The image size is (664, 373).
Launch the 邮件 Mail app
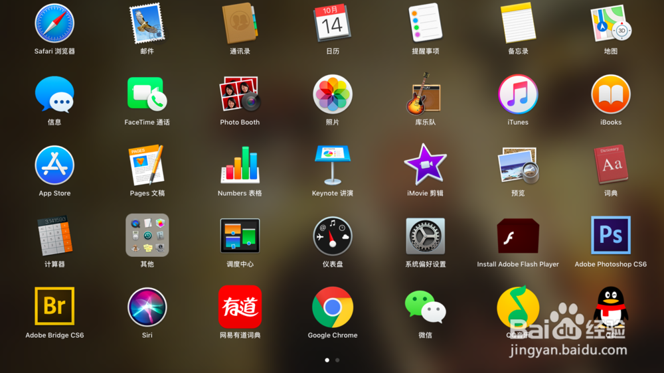147,23
